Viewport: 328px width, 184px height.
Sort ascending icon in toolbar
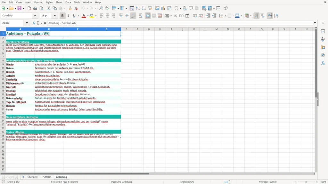(x=138, y=8)
